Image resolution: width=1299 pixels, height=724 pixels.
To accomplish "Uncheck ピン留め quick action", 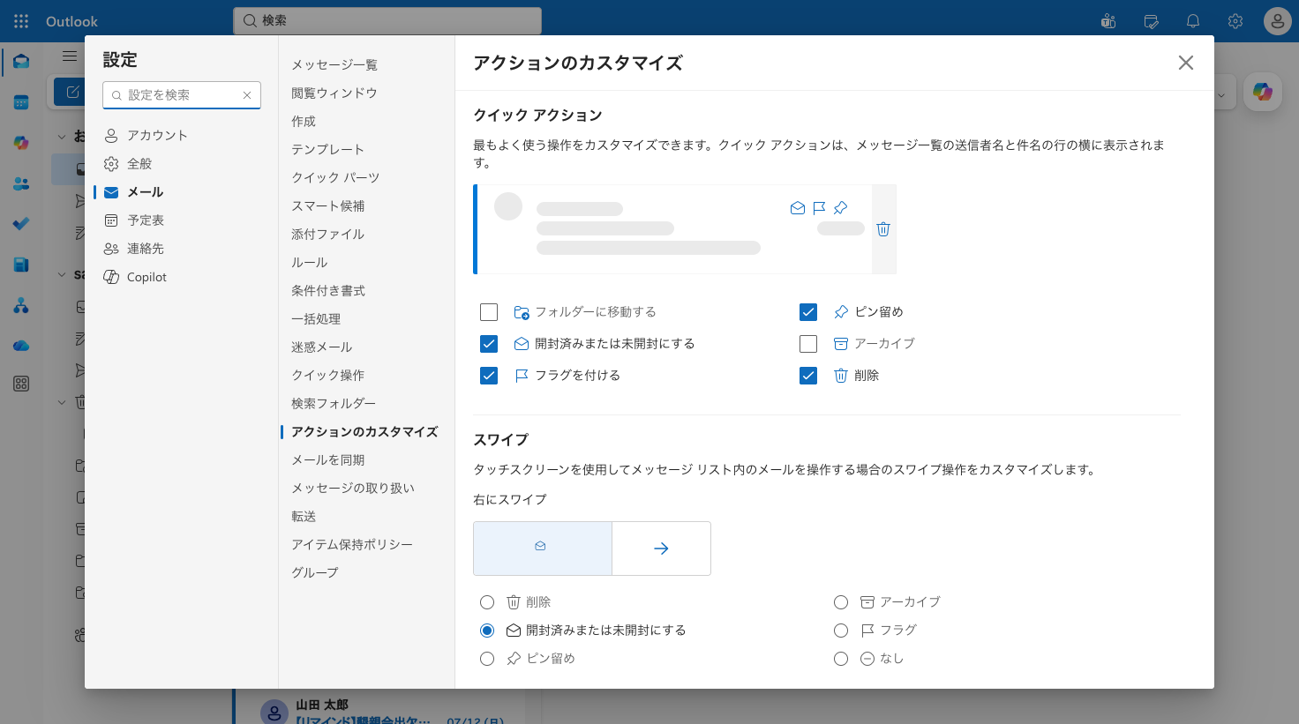I will click(x=808, y=312).
